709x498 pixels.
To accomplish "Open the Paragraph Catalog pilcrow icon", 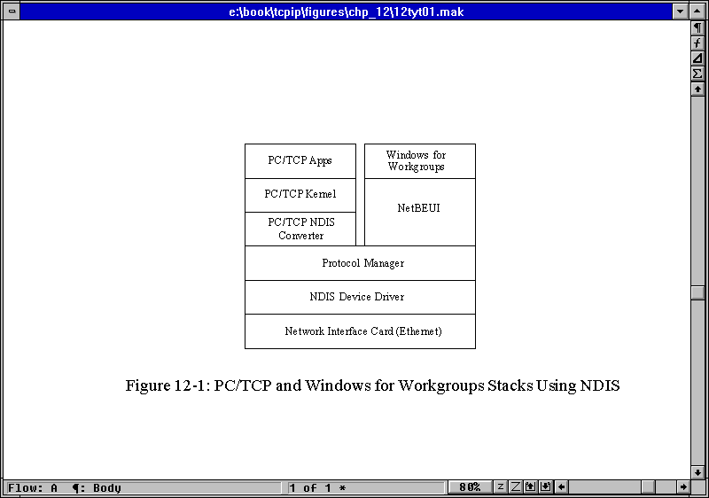I will click(697, 28).
